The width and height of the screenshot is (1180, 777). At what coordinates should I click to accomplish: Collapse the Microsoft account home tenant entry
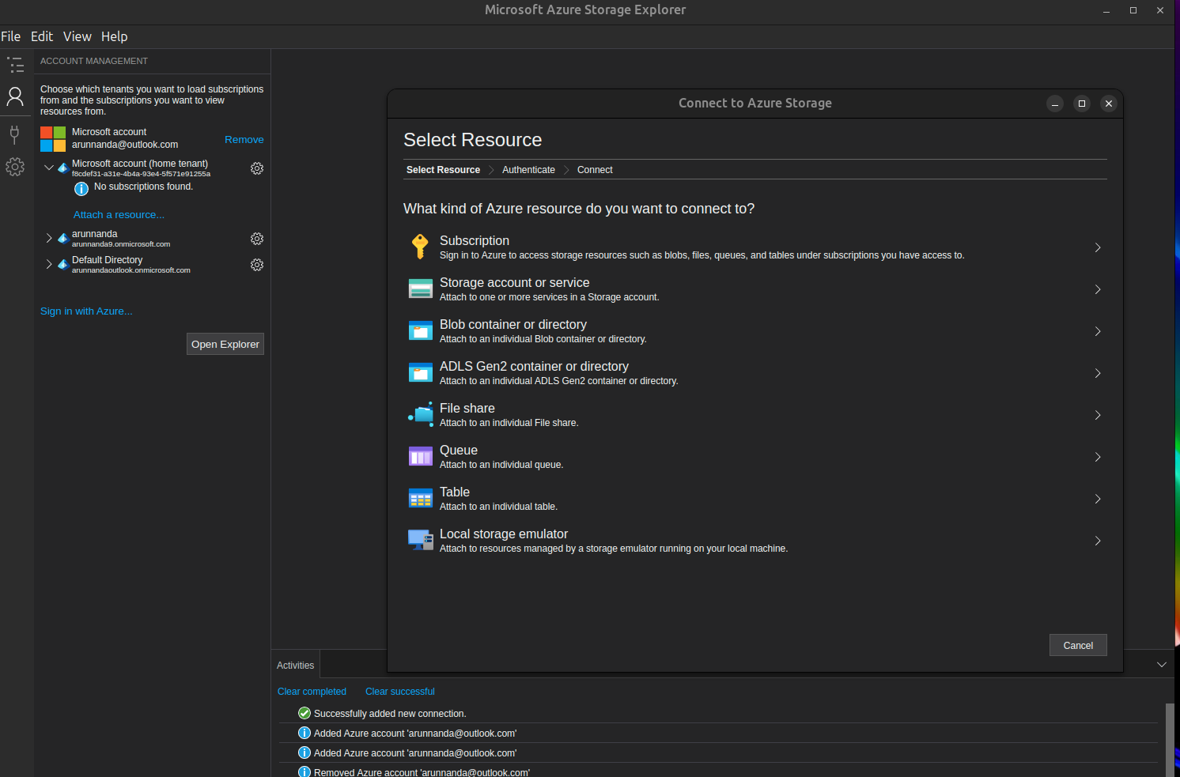point(47,168)
